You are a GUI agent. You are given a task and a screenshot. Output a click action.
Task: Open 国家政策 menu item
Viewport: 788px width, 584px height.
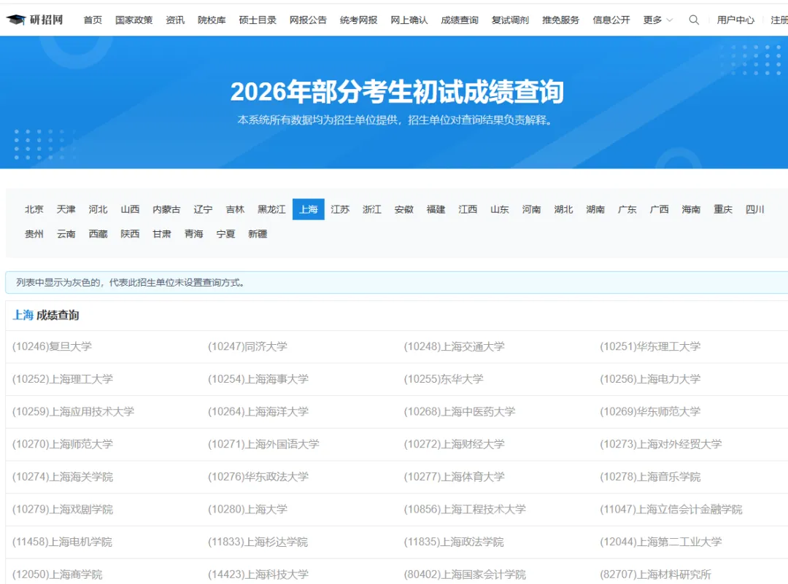coord(134,20)
